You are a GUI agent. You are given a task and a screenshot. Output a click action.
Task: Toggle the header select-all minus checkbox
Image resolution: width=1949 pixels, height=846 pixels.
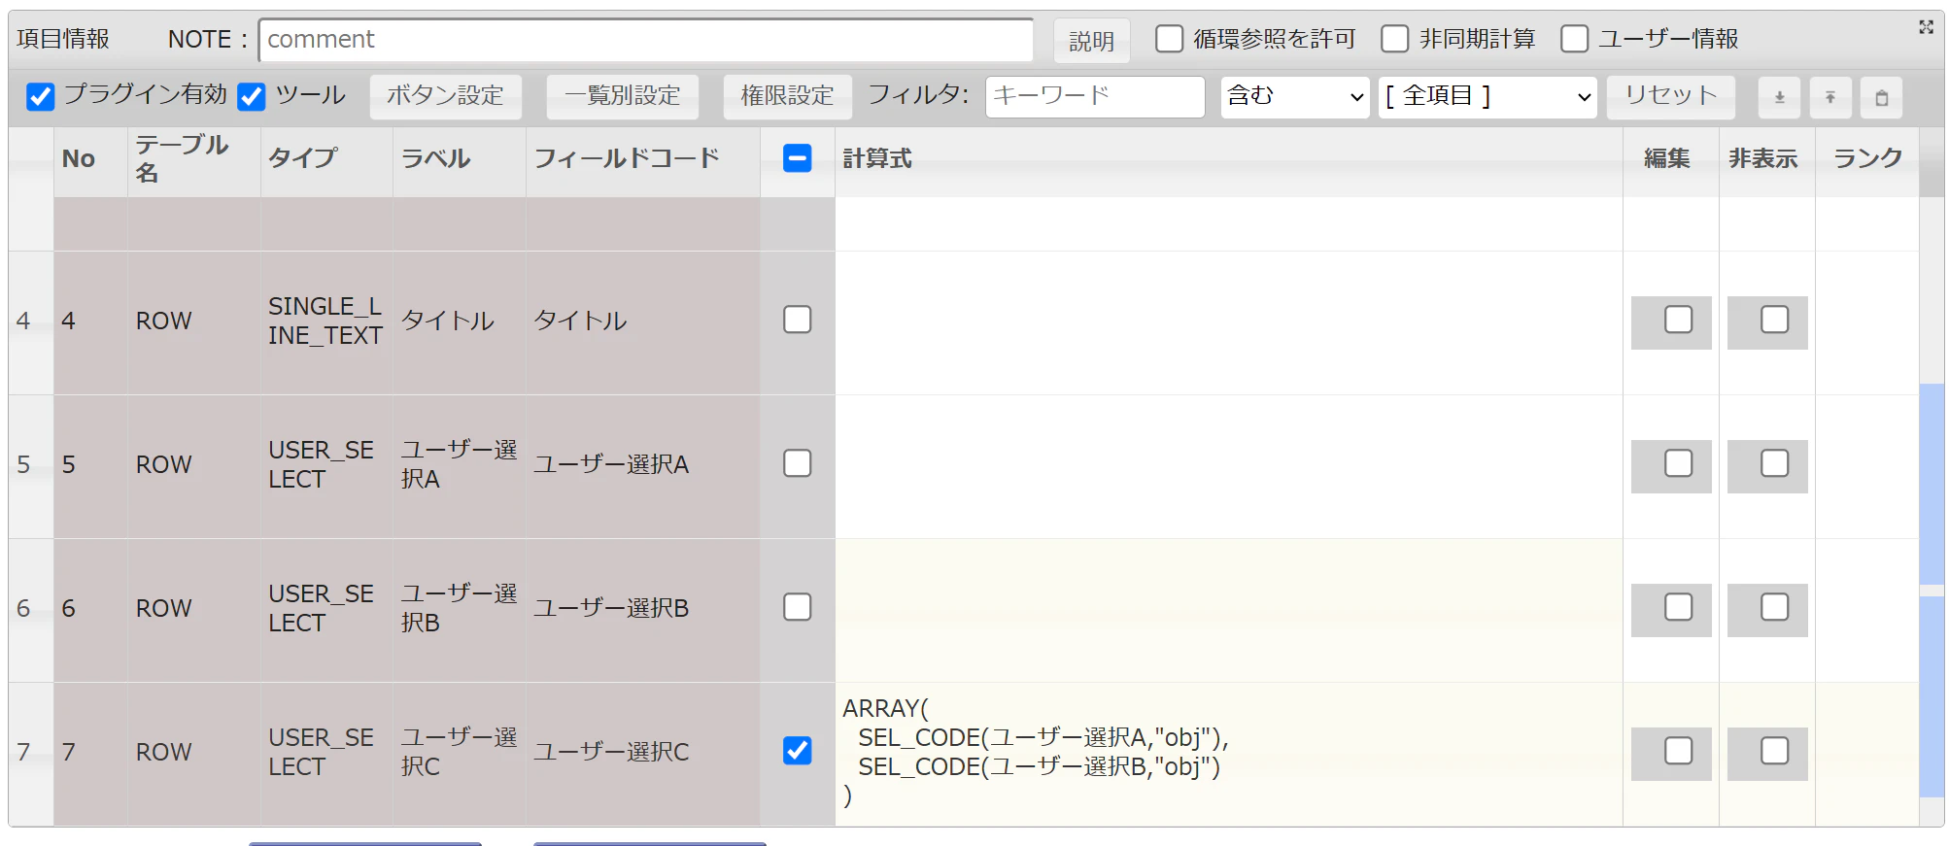(798, 158)
